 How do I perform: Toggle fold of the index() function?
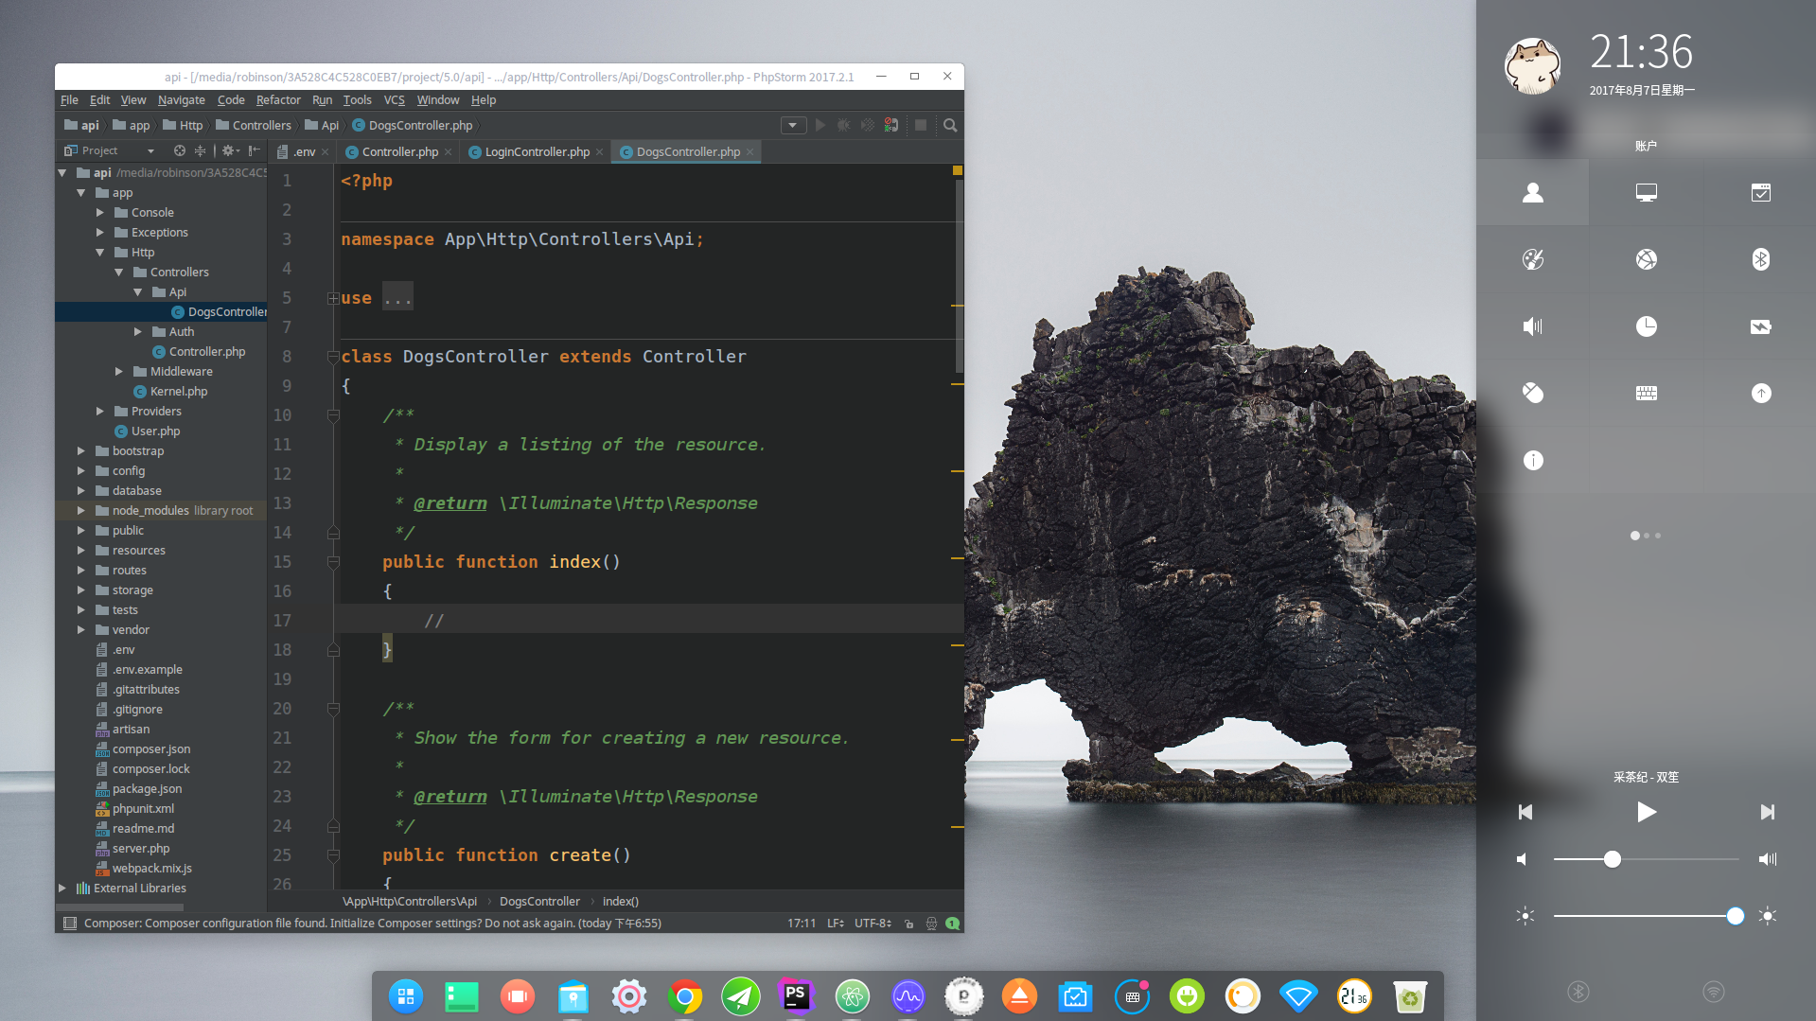(x=333, y=562)
